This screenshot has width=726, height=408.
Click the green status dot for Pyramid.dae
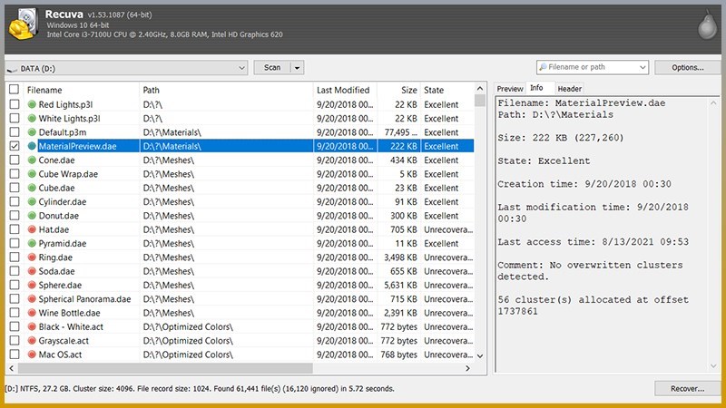(x=32, y=243)
